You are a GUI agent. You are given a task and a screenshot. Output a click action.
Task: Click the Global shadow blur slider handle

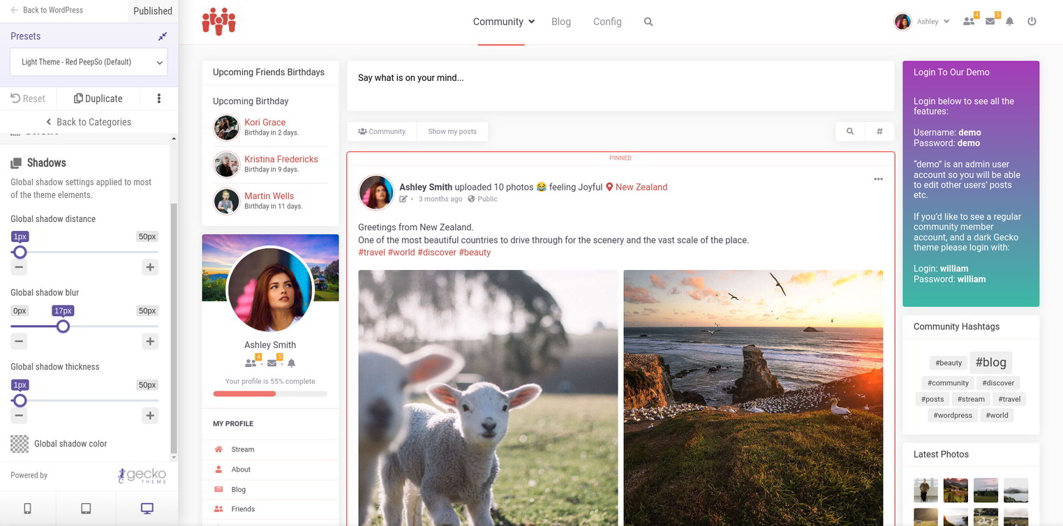[63, 326]
